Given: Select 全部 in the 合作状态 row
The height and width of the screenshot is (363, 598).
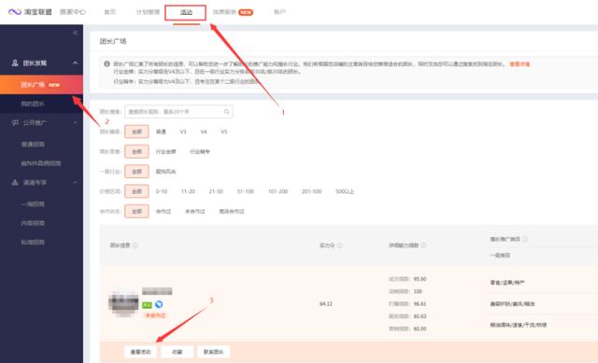Looking at the screenshot, I should (x=136, y=211).
